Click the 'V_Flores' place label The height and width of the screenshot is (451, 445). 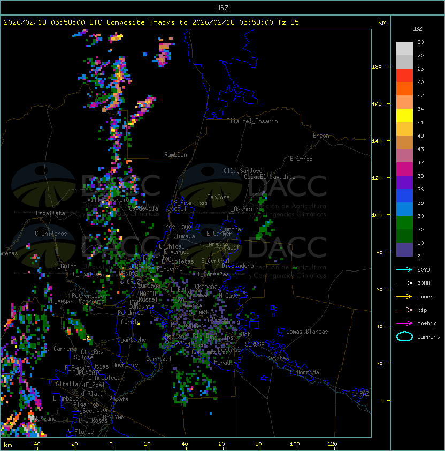(x=81, y=432)
